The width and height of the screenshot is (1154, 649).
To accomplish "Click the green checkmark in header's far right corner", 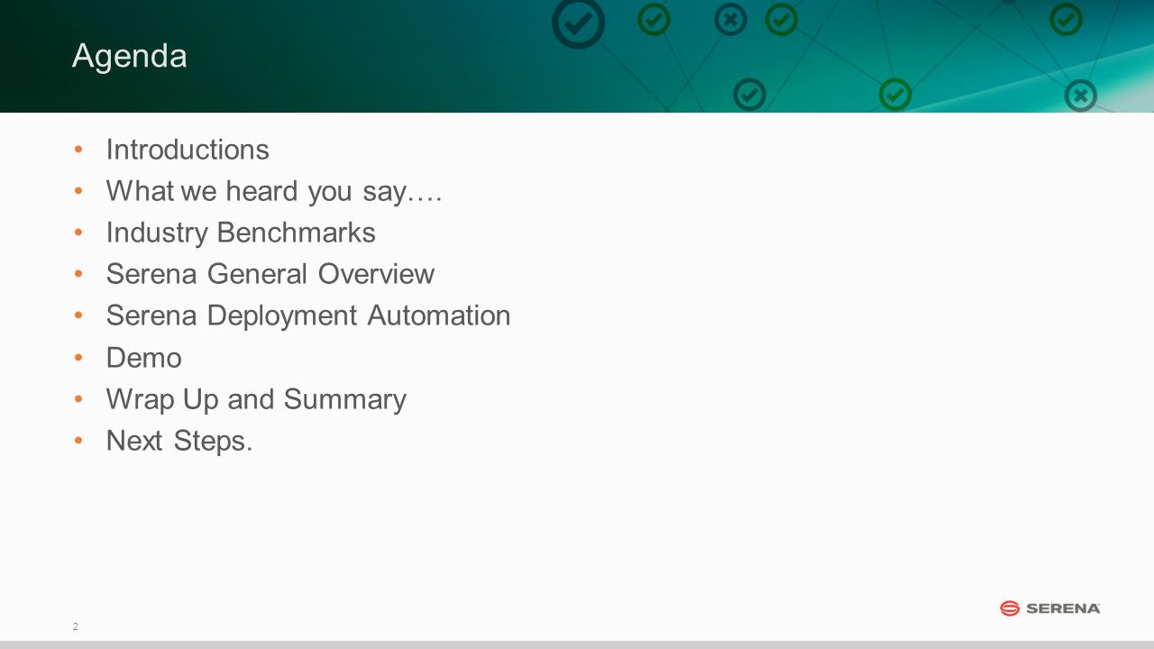I will pyautogui.click(x=1066, y=19).
